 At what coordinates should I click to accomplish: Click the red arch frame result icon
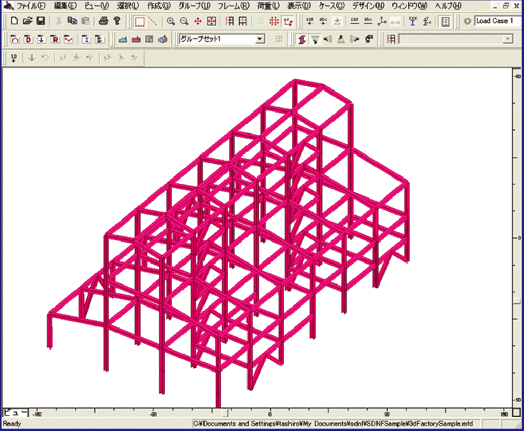[15, 39]
